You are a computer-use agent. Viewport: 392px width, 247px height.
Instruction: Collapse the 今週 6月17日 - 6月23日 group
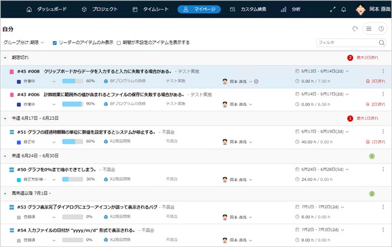coord(5,118)
